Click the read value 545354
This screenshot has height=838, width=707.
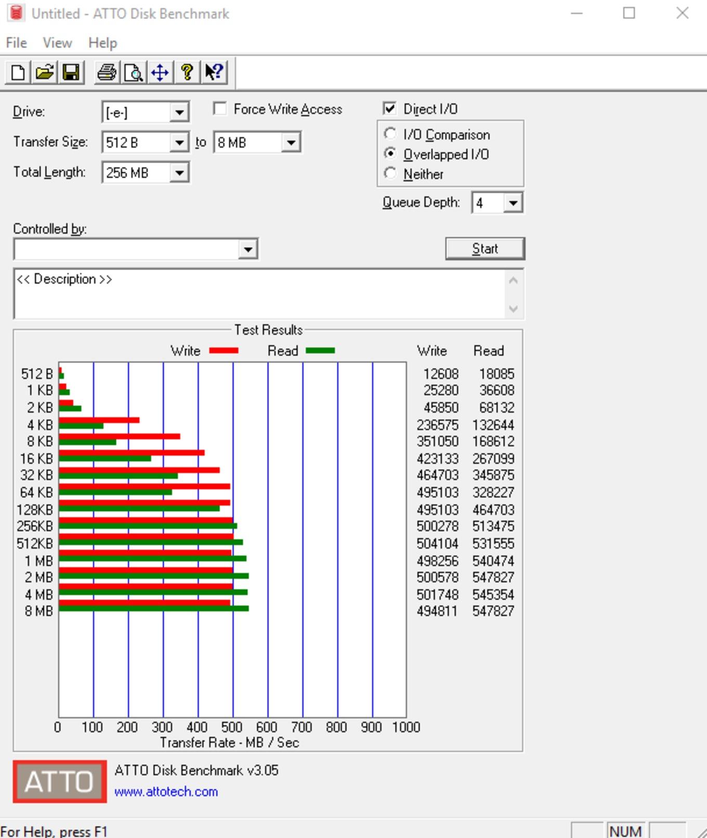[x=493, y=594]
